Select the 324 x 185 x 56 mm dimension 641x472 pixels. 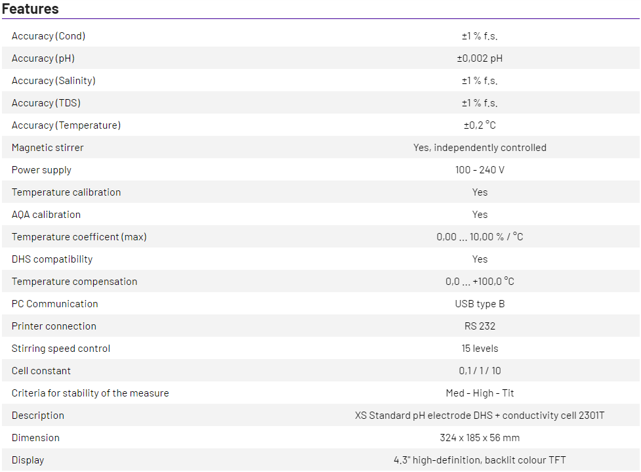click(x=480, y=438)
